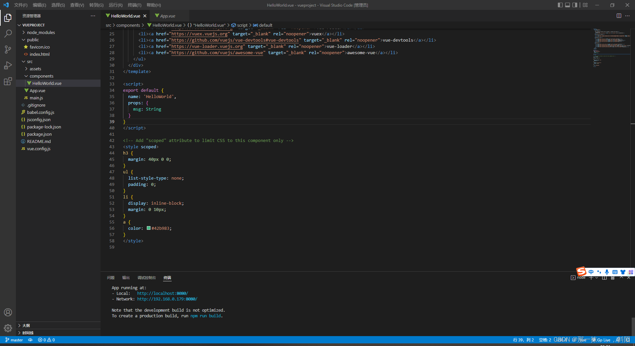
Task: Click the Sogou microphone voice input icon
Action: [607, 272]
